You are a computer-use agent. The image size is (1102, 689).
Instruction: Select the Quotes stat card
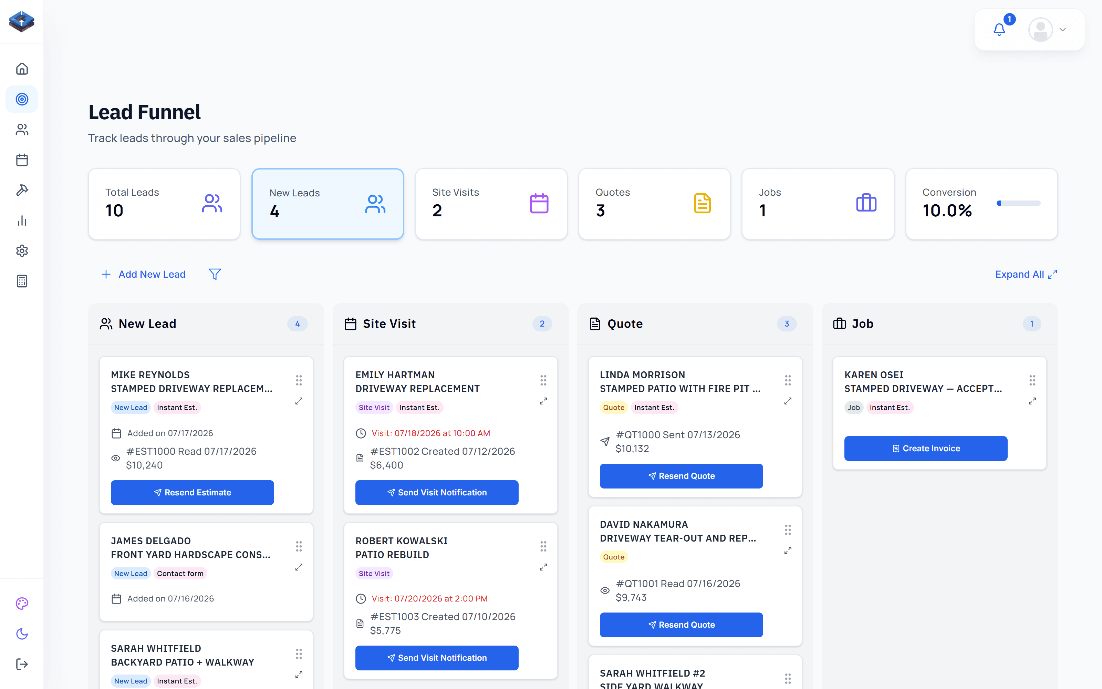[x=654, y=204]
